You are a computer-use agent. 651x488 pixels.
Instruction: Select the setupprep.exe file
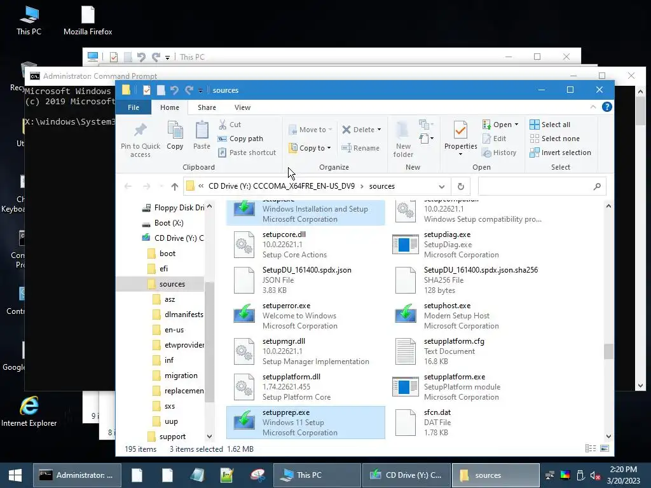click(x=306, y=423)
